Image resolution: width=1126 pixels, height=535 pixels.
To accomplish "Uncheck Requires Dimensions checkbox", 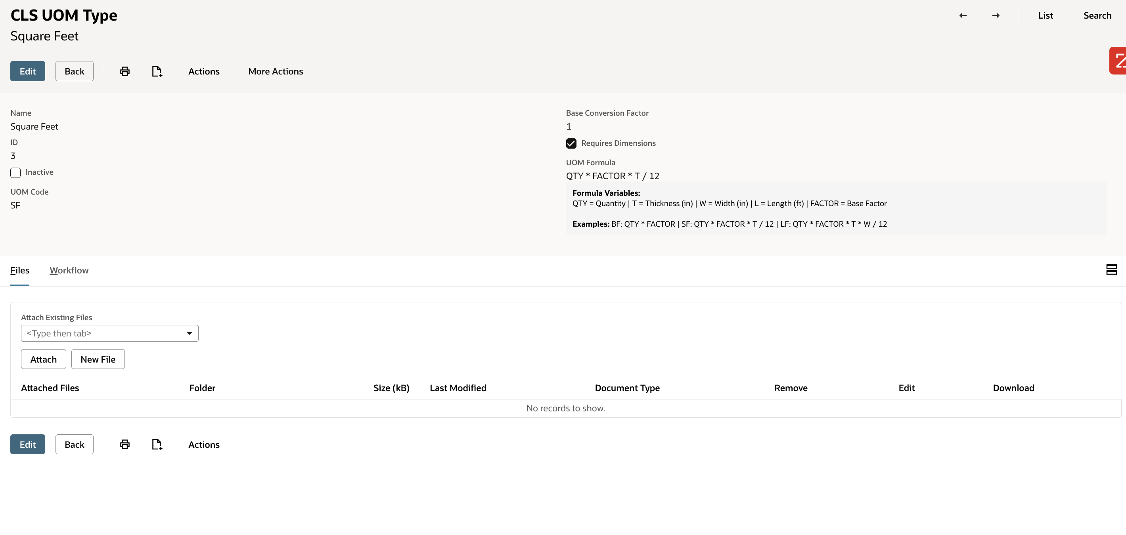I will tap(571, 143).
